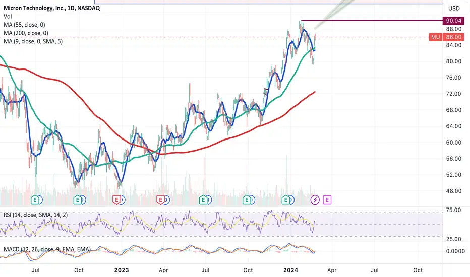The height and width of the screenshot is (277, 470).
Task: Click the 64.00 price axis label
Action: (x=453, y=126)
